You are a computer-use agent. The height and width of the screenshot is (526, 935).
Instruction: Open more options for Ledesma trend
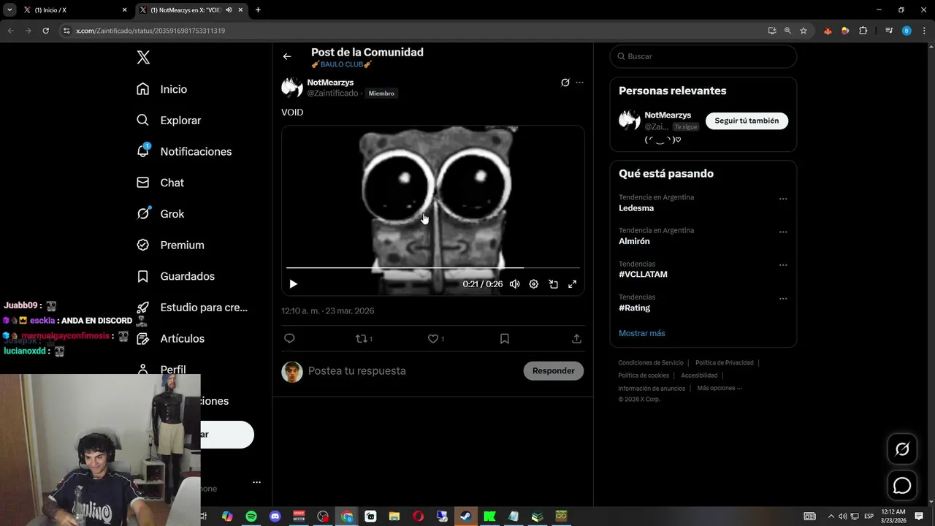click(x=783, y=199)
